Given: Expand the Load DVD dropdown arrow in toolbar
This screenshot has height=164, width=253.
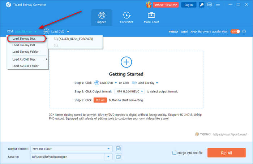Looking at the screenshot, I should pos(68,31).
